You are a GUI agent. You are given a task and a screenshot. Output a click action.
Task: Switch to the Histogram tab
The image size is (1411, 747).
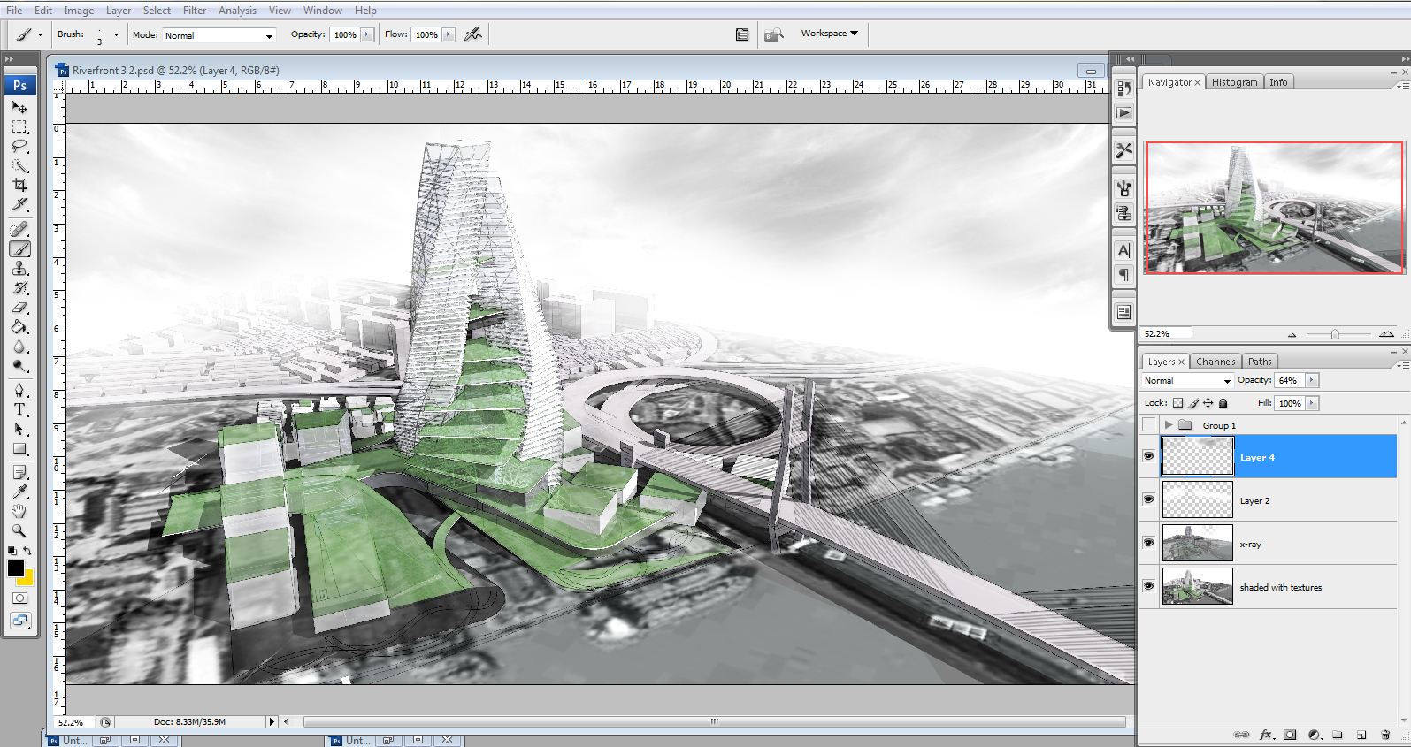point(1234,82)
